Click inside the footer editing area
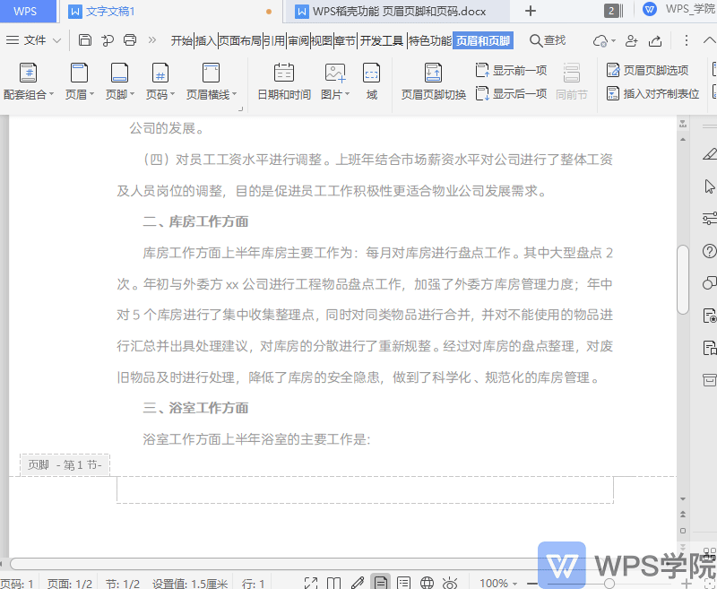Screen dimensions: 717x589 click(365, 489)
